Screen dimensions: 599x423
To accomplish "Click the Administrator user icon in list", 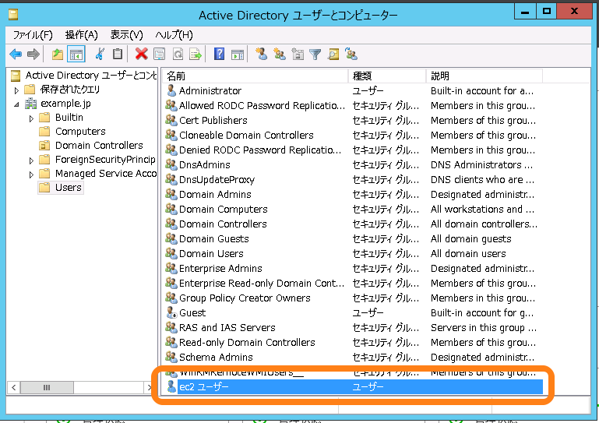I will (x=171, y=90).
